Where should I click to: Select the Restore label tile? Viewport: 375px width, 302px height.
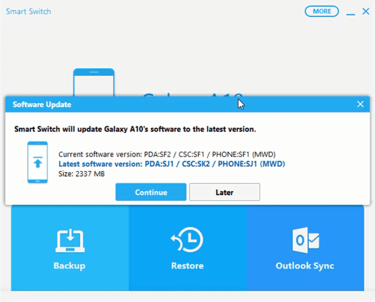click(x=187, y=266)
